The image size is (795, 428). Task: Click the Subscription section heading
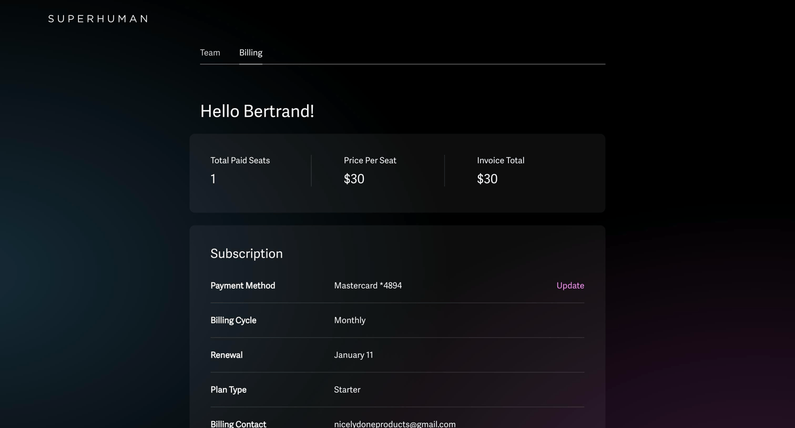(247, 253)
